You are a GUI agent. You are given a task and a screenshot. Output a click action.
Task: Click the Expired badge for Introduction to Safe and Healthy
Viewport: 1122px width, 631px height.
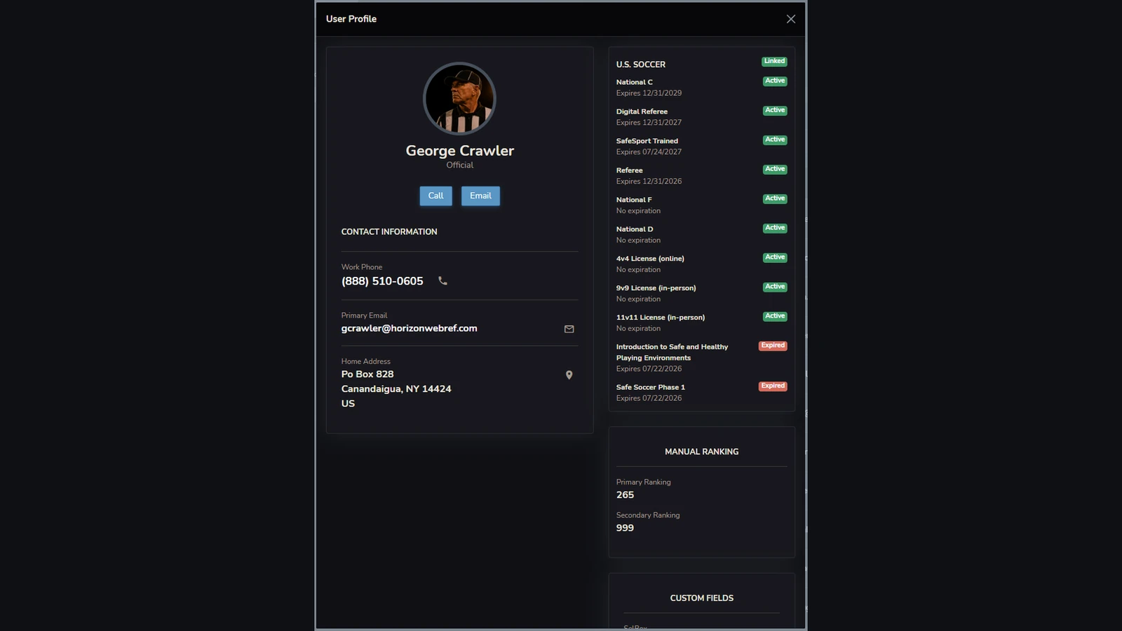773,346
